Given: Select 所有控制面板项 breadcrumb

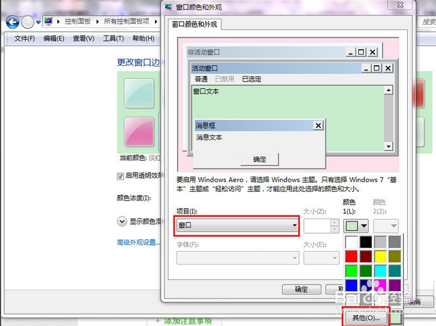Looking at the screenshot, I should coord(127,22).
